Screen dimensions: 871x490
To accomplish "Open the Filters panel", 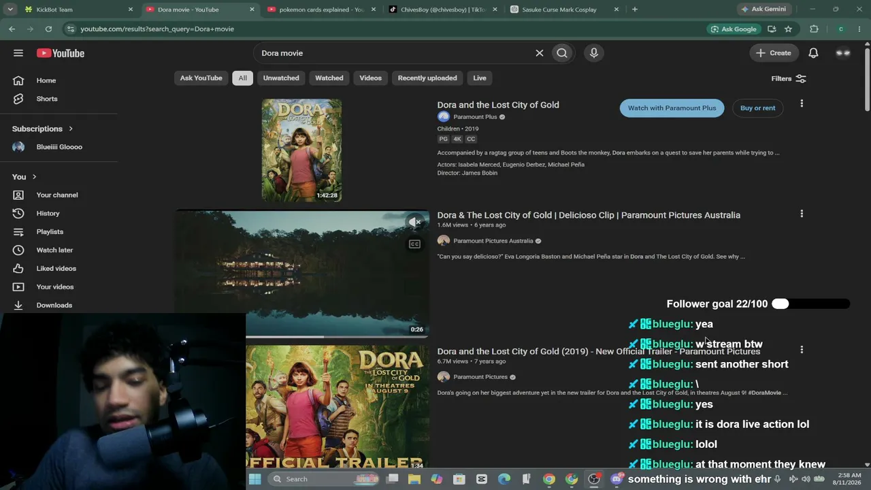I will [x=789, y=79].
